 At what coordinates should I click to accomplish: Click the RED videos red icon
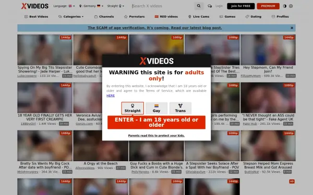click(x=156, y=17)
